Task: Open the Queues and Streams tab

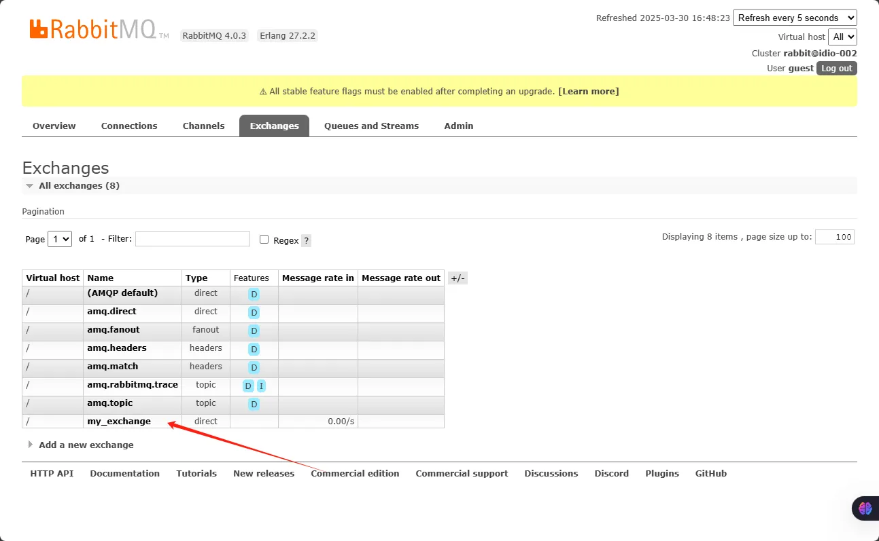Action: pyautogui.click(x=371, y=126)
